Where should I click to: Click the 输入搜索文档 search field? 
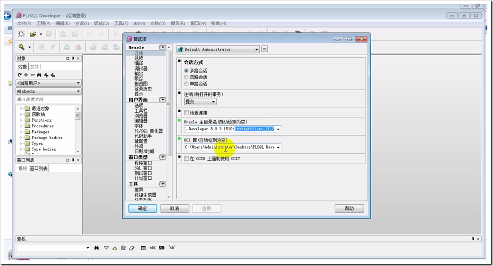(x=49, y=100)
